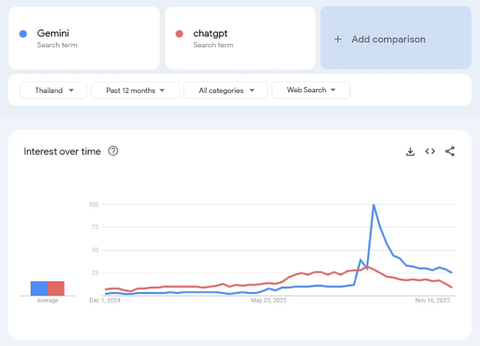The width and height of the screenshot is (480, 346).
Task: Expand the Thailand region dropdown
Action: (54, 91)
